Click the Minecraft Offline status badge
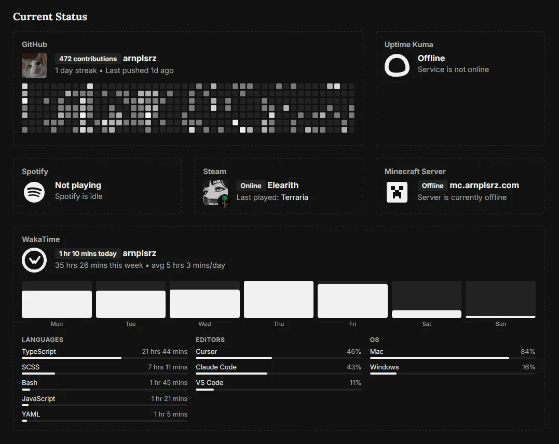 (x=432, y=185)
